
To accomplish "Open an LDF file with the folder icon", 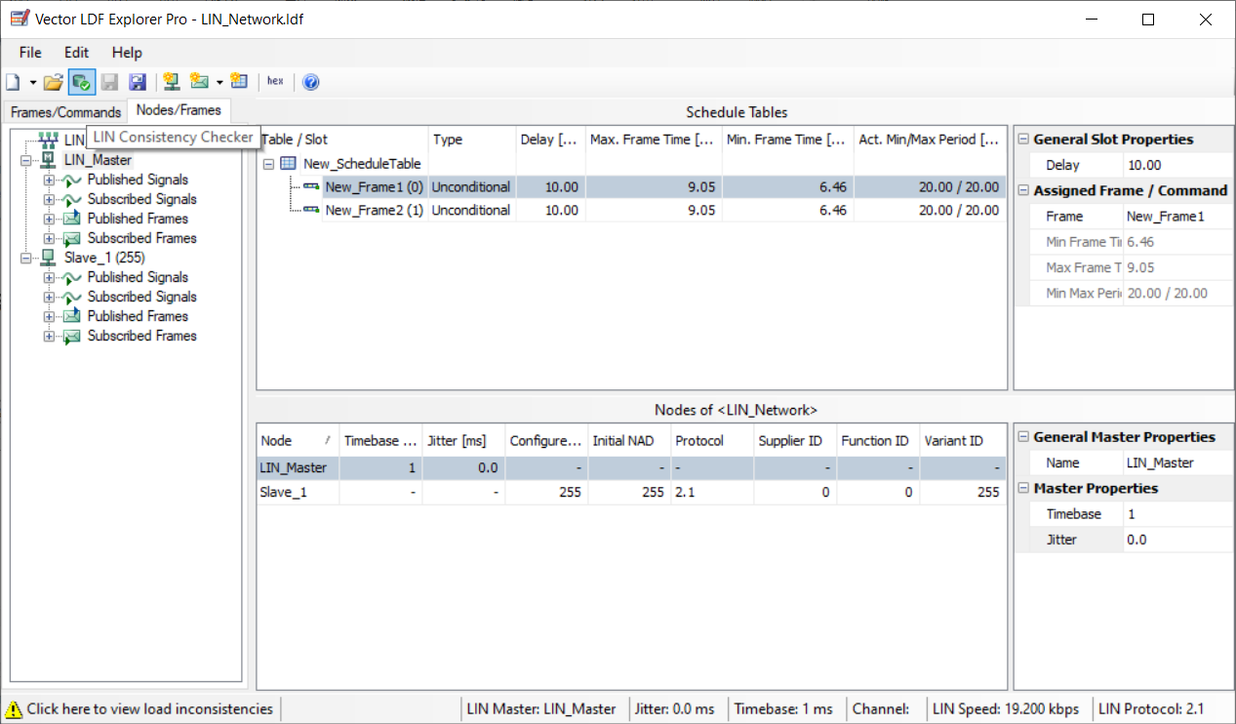I will click(x=54, y=82).
